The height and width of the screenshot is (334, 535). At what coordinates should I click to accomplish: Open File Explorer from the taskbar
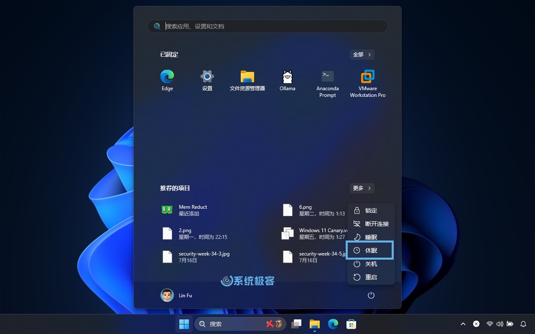pos(315,324)
